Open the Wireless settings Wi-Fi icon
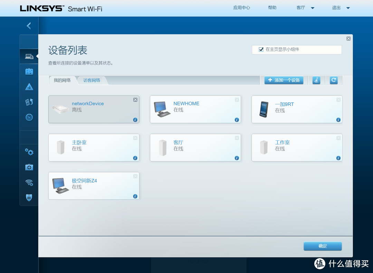The width and height of the screenshot is (373, 273). pos(29,182)
